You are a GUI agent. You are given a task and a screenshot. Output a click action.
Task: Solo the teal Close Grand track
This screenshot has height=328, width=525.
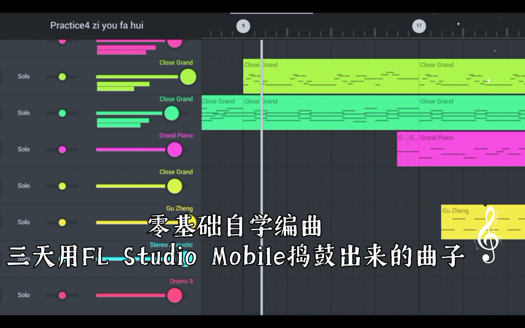24,113
